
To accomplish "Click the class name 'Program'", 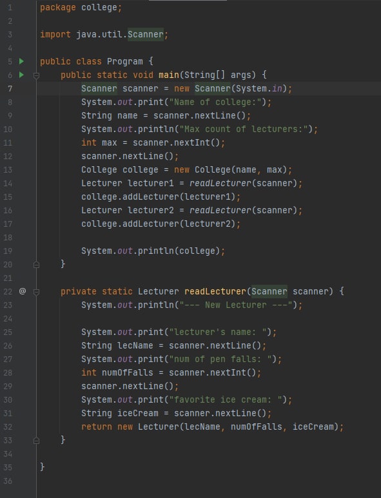I will point(125,61).
